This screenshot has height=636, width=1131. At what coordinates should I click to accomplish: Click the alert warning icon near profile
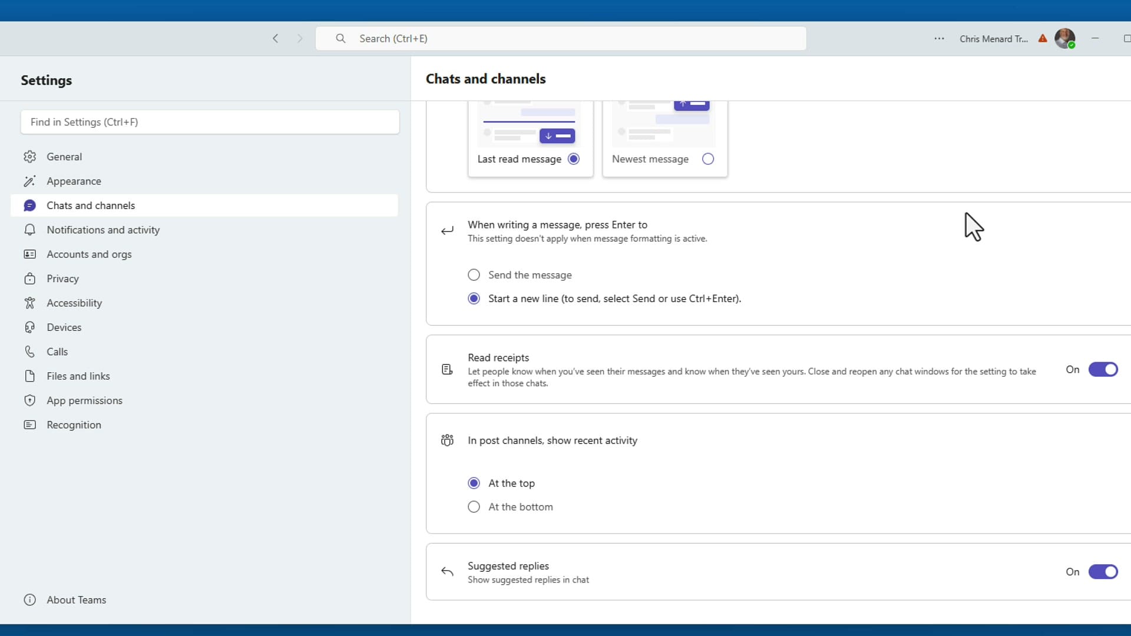click(x=1042, y=38)
